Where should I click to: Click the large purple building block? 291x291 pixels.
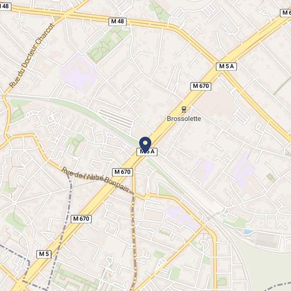pyautogui.click(x=79, y=74)
